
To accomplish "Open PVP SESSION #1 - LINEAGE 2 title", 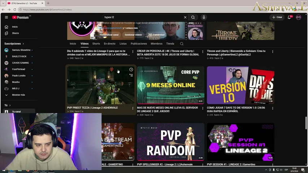I will pos(231,164).
